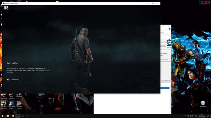Open the taskbar clock and date

pos(201,116)
